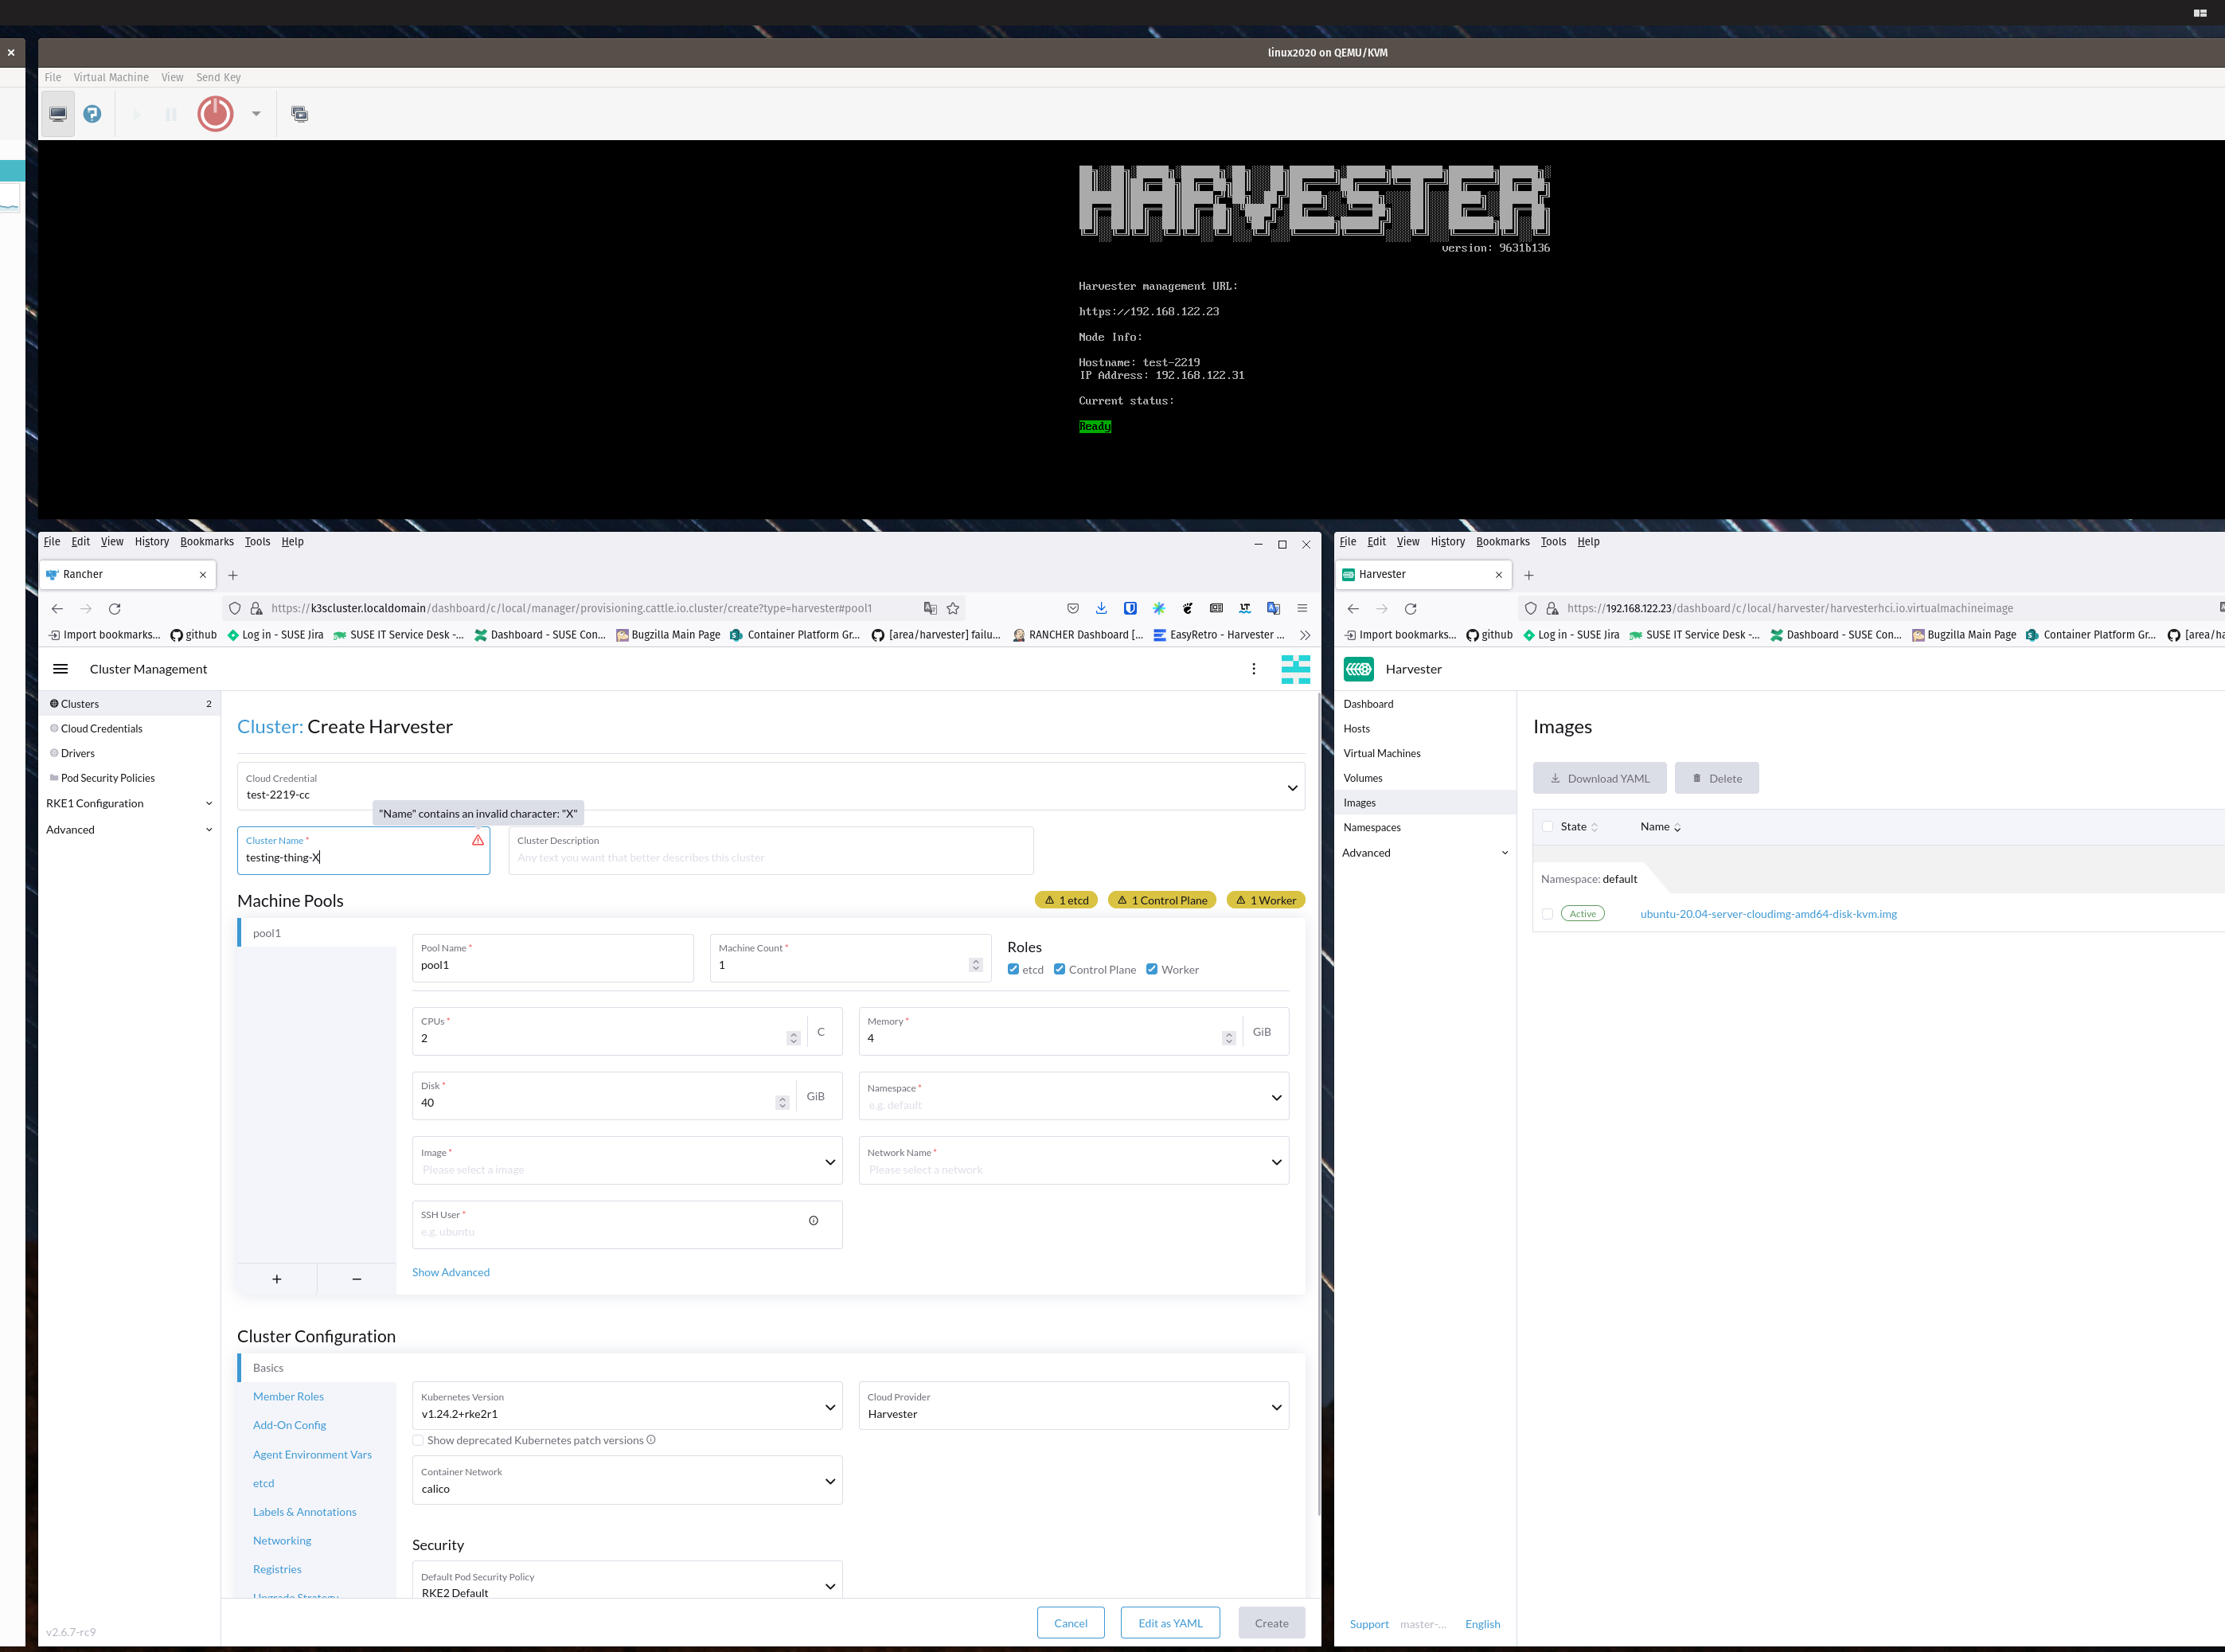Click the red power off icon in virt-manager toolbar
2225x1652 pixels.
pyautogui.click(x=214, y=113)
